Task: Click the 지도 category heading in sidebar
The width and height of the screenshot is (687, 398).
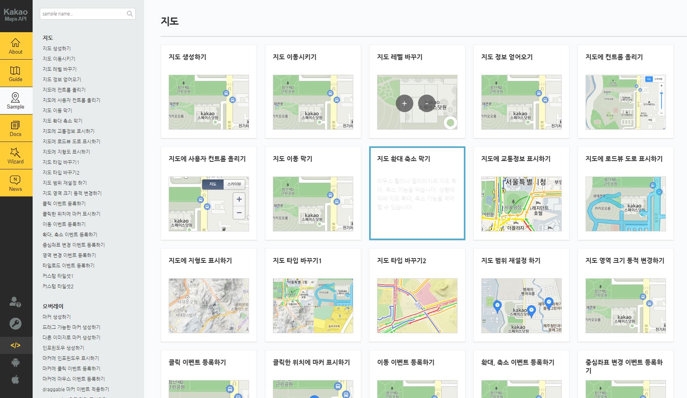Action: point(48,38)
